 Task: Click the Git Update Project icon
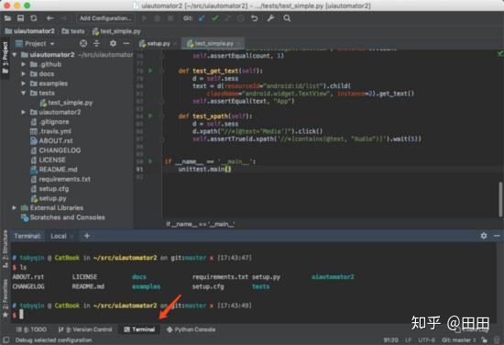tap(202, 18)
